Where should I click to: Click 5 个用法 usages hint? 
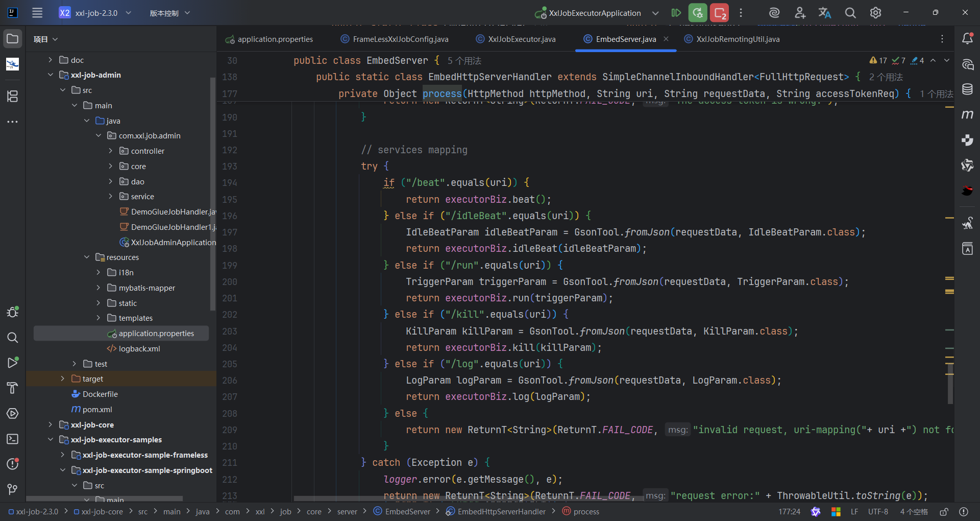[464, 61]
